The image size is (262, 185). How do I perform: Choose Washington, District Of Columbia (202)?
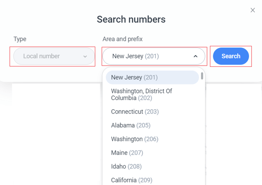(x=141, y=95)
